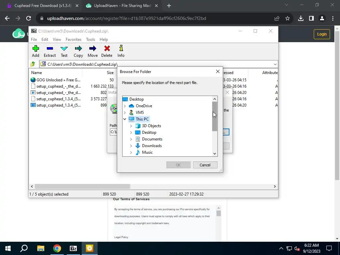This screenshot has width=340, height=255.
Task: Collapse the This PC tree node
Action: (125, 119)
